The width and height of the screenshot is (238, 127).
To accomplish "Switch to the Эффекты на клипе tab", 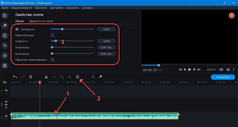I will (41, 21).
